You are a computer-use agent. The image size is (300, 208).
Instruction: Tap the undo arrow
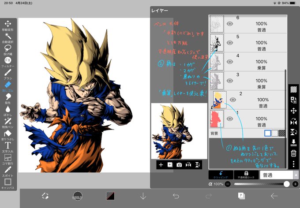pyautogui.click(x=176, y=196)
